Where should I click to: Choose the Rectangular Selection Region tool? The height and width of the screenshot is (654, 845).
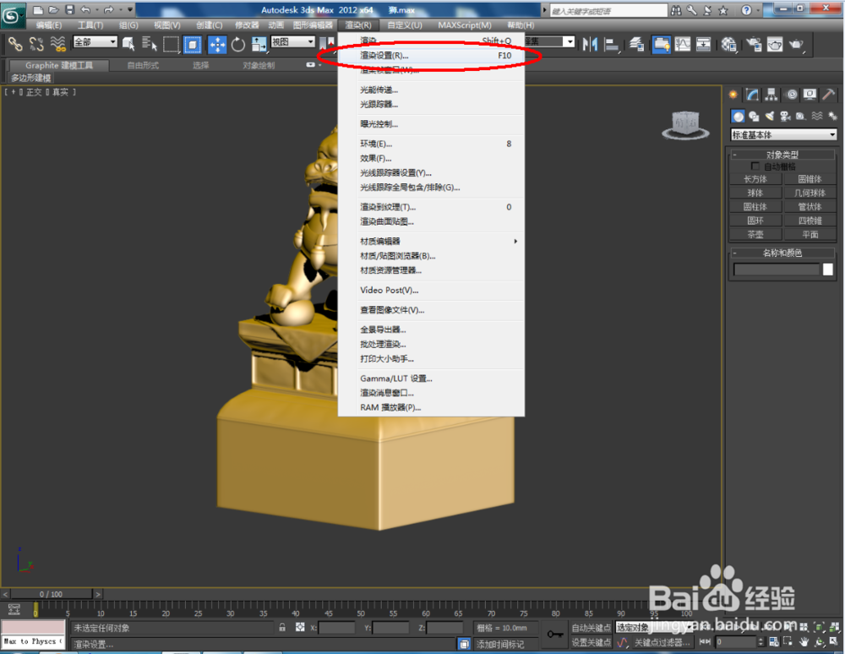pos(171,44)
